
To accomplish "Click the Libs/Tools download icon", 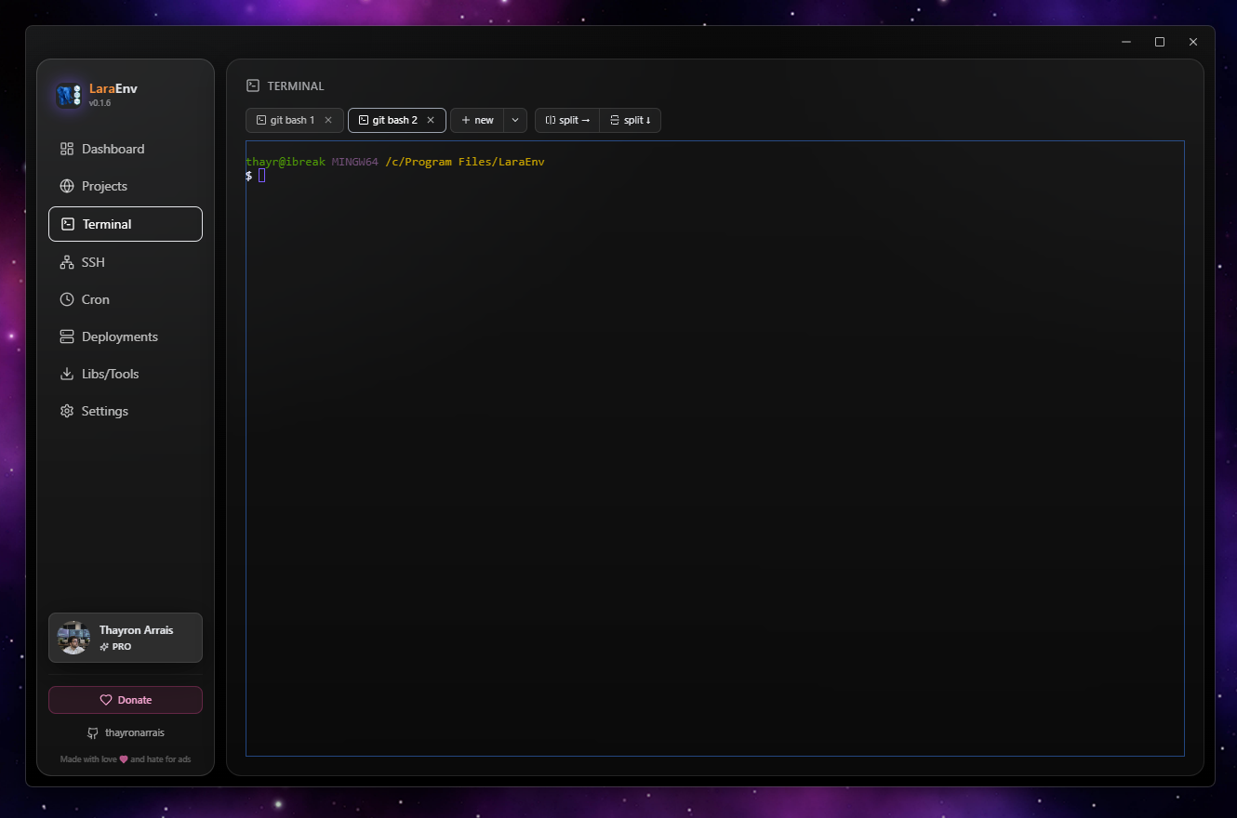I will [x=67, y=374].
